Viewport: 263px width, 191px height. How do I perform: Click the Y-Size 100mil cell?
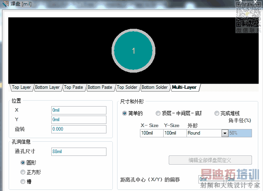tap(175, 133)
